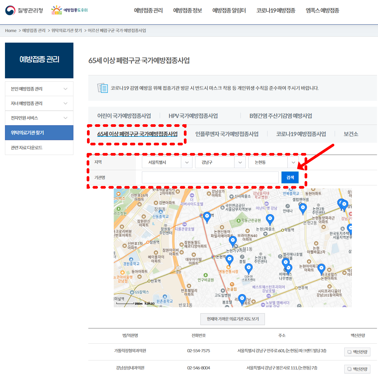The image size is (378, 376).
Task: Switch to 어린이 국가예방접종사업 tab
Action: [124, 116]
